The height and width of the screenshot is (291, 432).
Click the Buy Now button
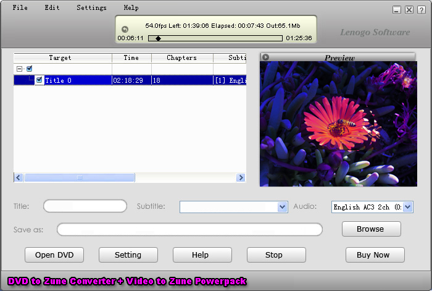375,255
